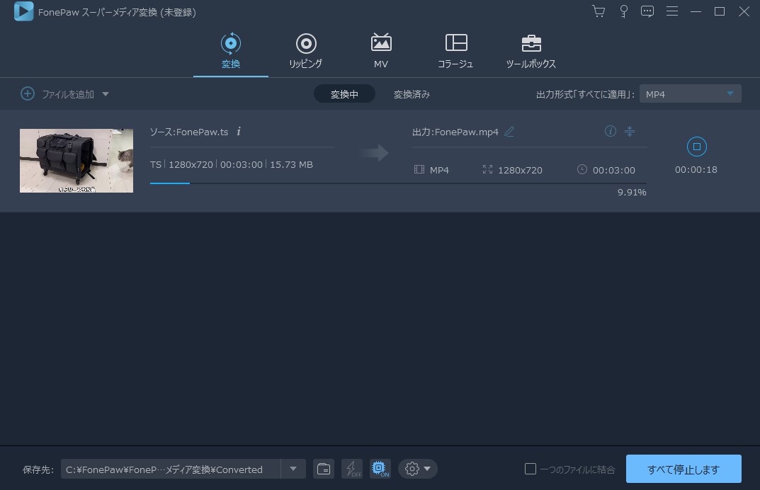Open the コラージュ tab
This screenshot has width=760, height=490.
coord(455,51)
